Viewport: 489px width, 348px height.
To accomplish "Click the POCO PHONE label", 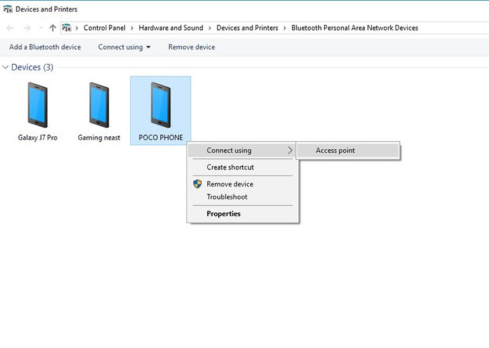I will [161, 138].
